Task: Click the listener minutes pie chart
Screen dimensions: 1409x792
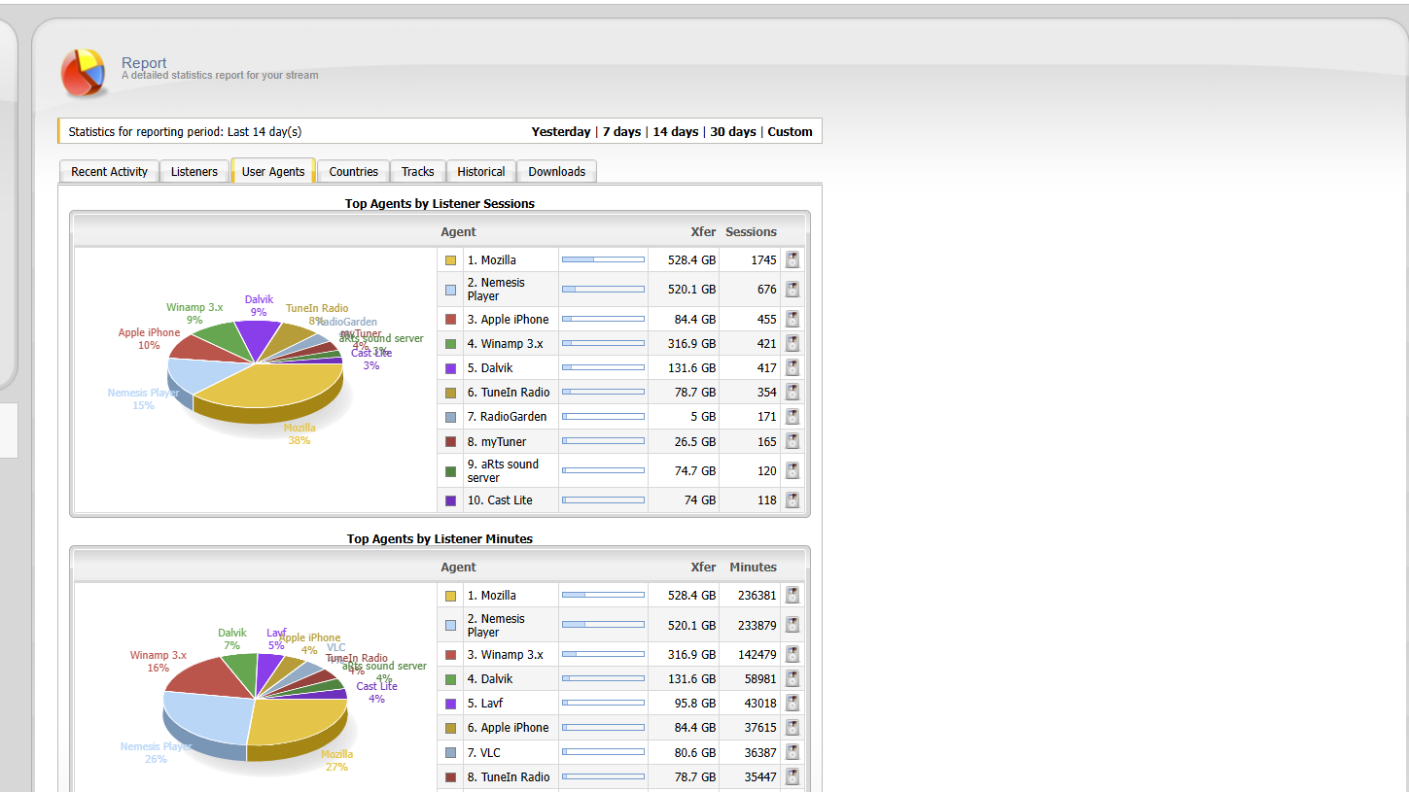Action: pos(255,706)
